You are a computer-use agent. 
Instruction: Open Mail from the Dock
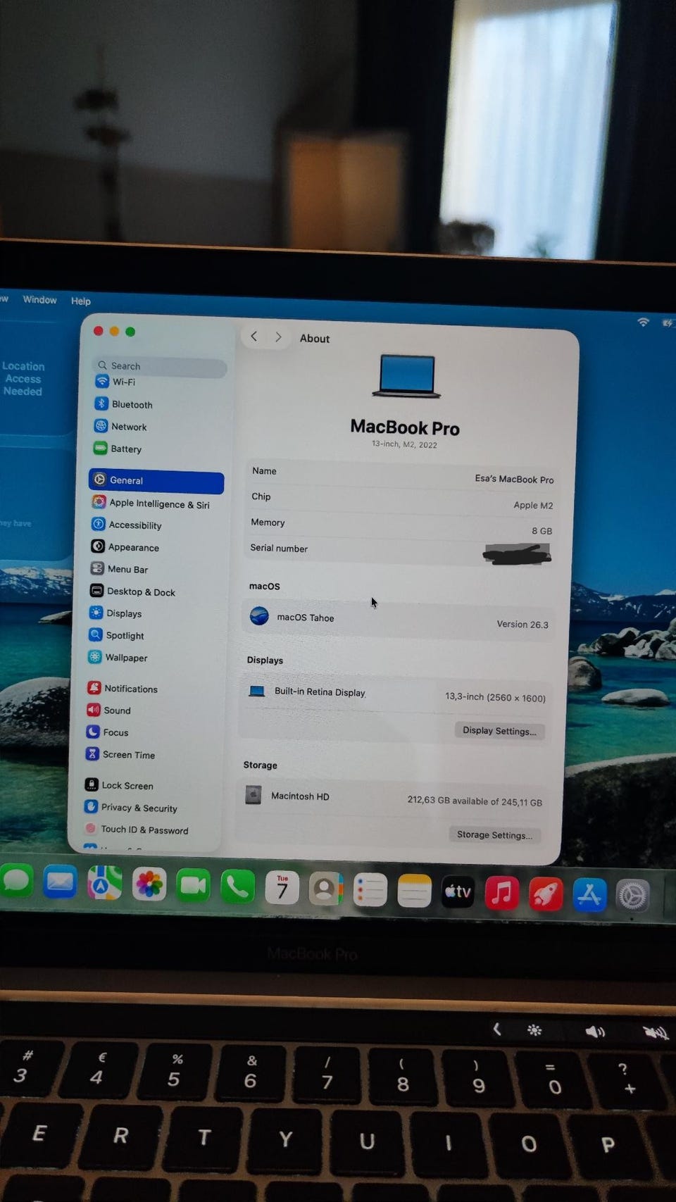(x=60, y=882)
